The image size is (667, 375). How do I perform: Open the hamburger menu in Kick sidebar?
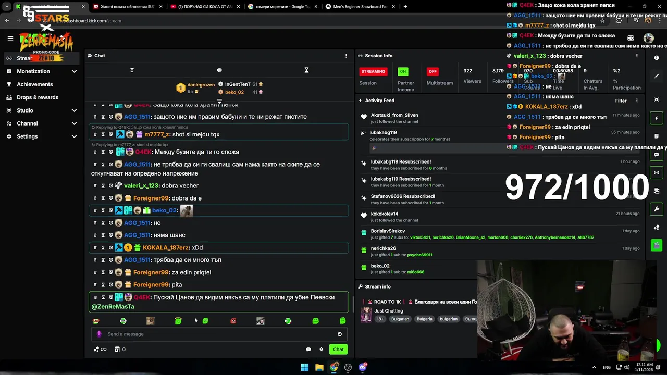pyautogui.click(x=10, y=38)
